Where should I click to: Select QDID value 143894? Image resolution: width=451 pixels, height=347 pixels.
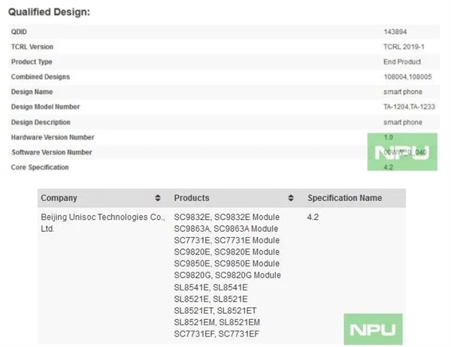pyautogui.click(x=395, y=32)
